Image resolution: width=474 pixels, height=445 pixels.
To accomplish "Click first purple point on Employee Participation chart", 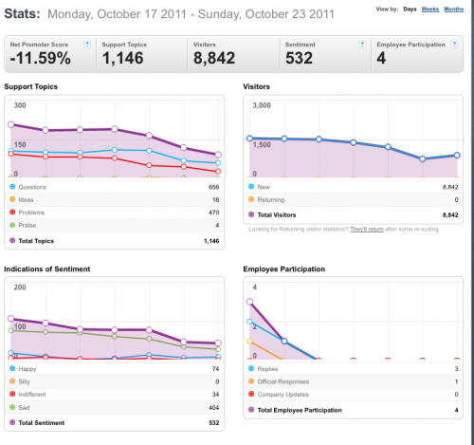I will click(249, 302).
